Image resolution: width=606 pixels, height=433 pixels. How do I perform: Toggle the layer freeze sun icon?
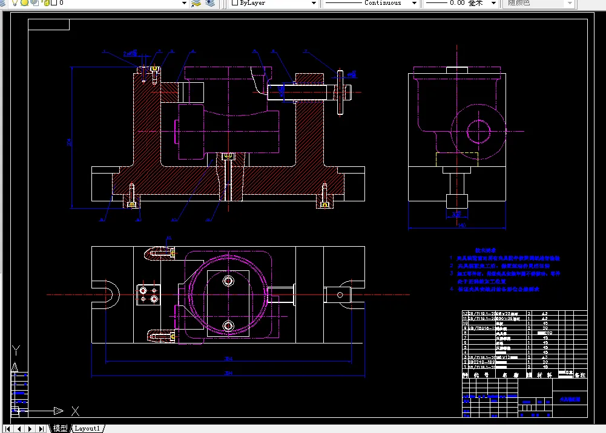click(24, 2)
